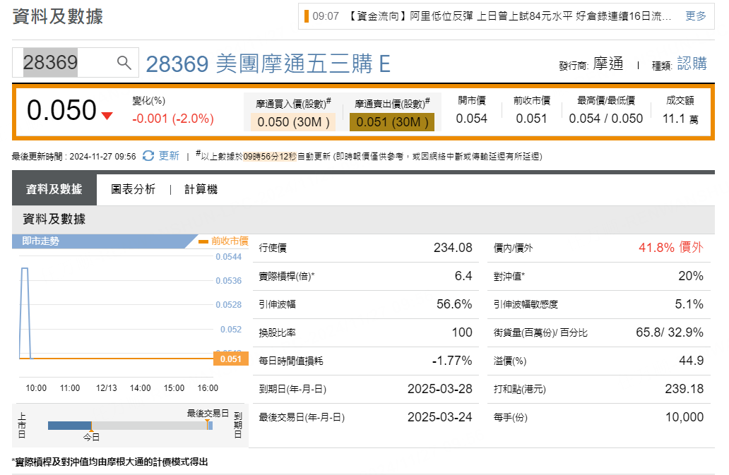
Task: Click the 摩通賣出價 ask price box
Action: click(392, 122)
